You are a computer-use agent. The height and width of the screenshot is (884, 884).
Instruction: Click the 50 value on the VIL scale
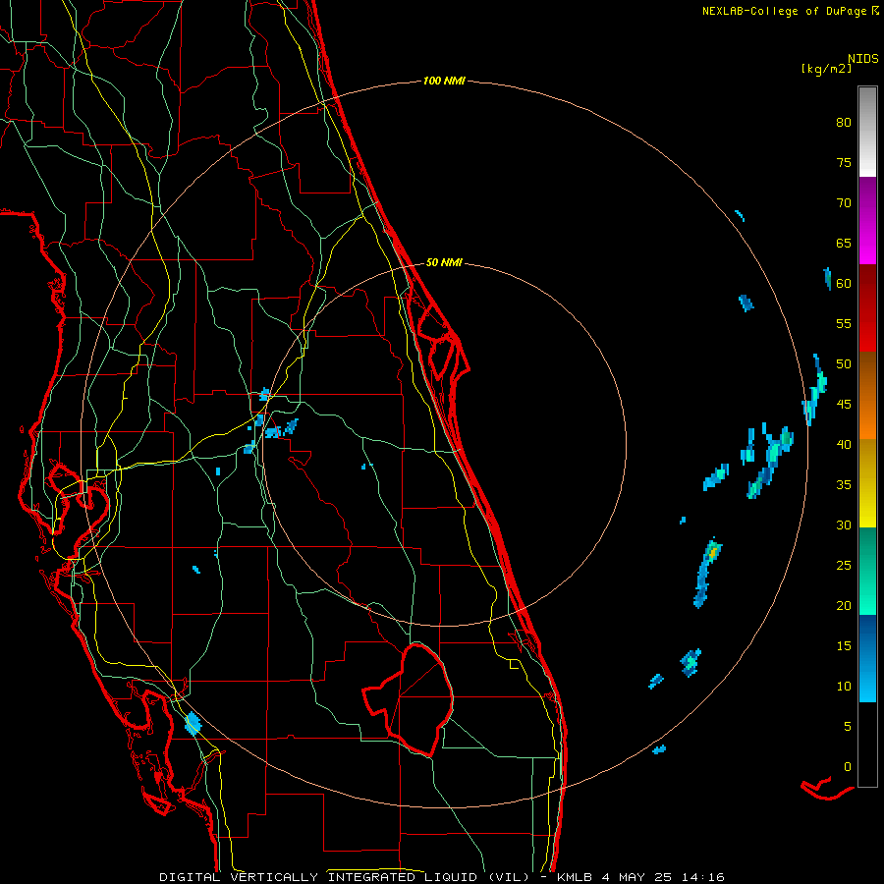pos(844,363)
